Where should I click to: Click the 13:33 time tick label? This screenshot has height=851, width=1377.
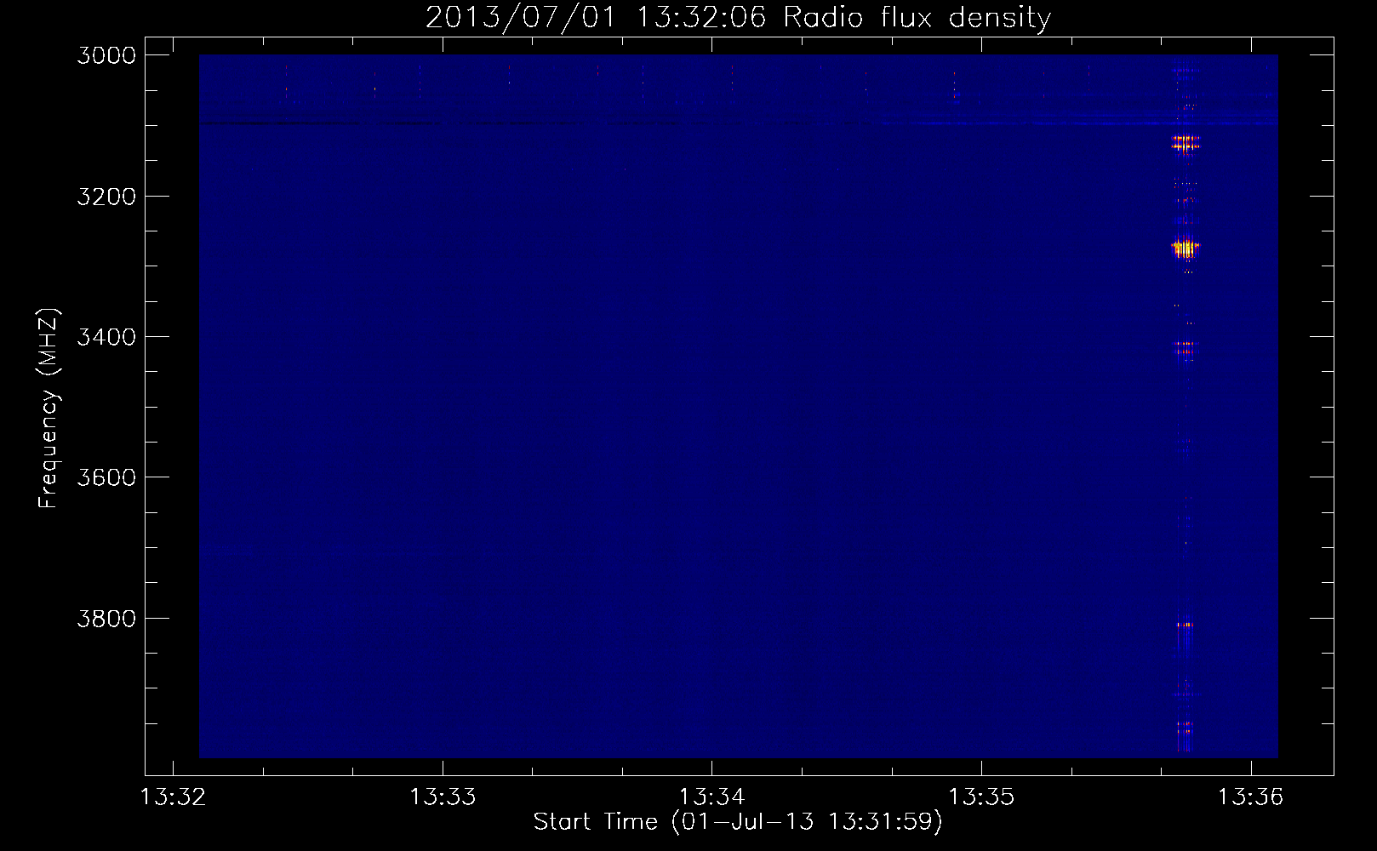pyautogui.click(x=443, y=797)
